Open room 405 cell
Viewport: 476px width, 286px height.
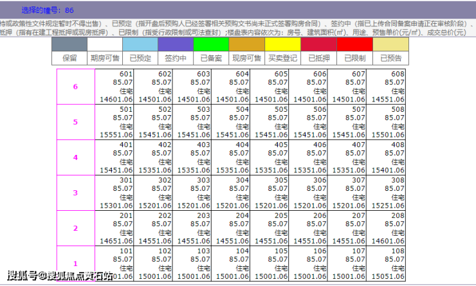point(270,157)
